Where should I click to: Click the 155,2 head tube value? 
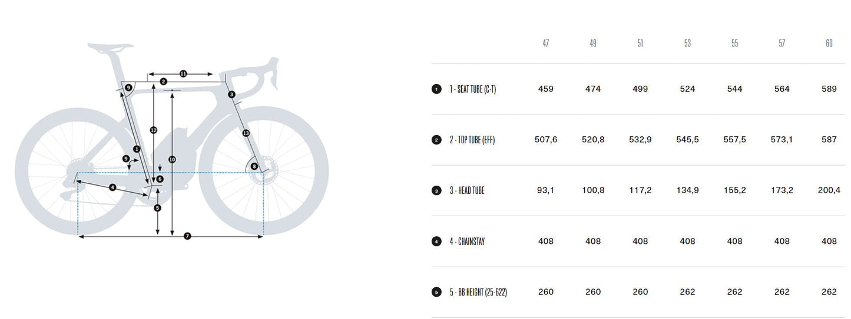(734, 191)
